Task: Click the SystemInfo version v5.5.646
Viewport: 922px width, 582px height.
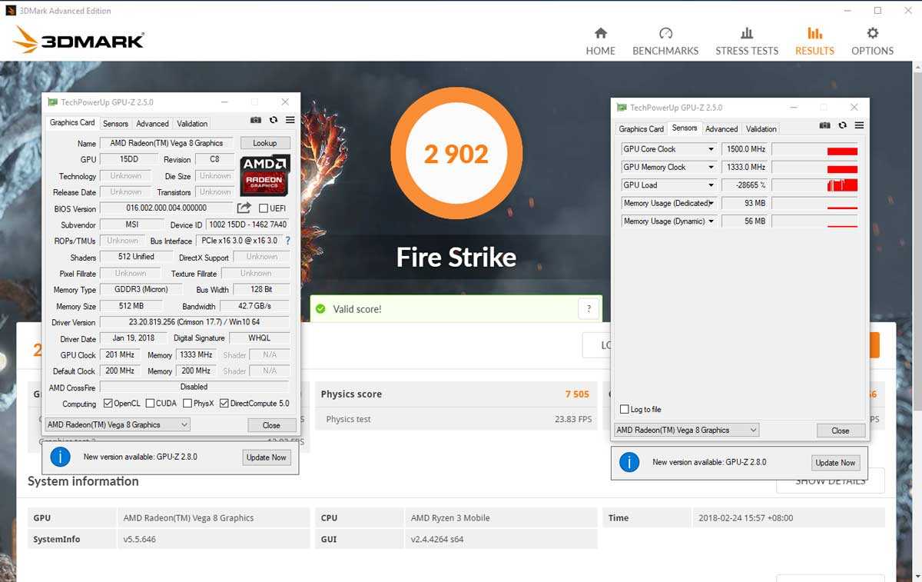Action: coord(139,539)
